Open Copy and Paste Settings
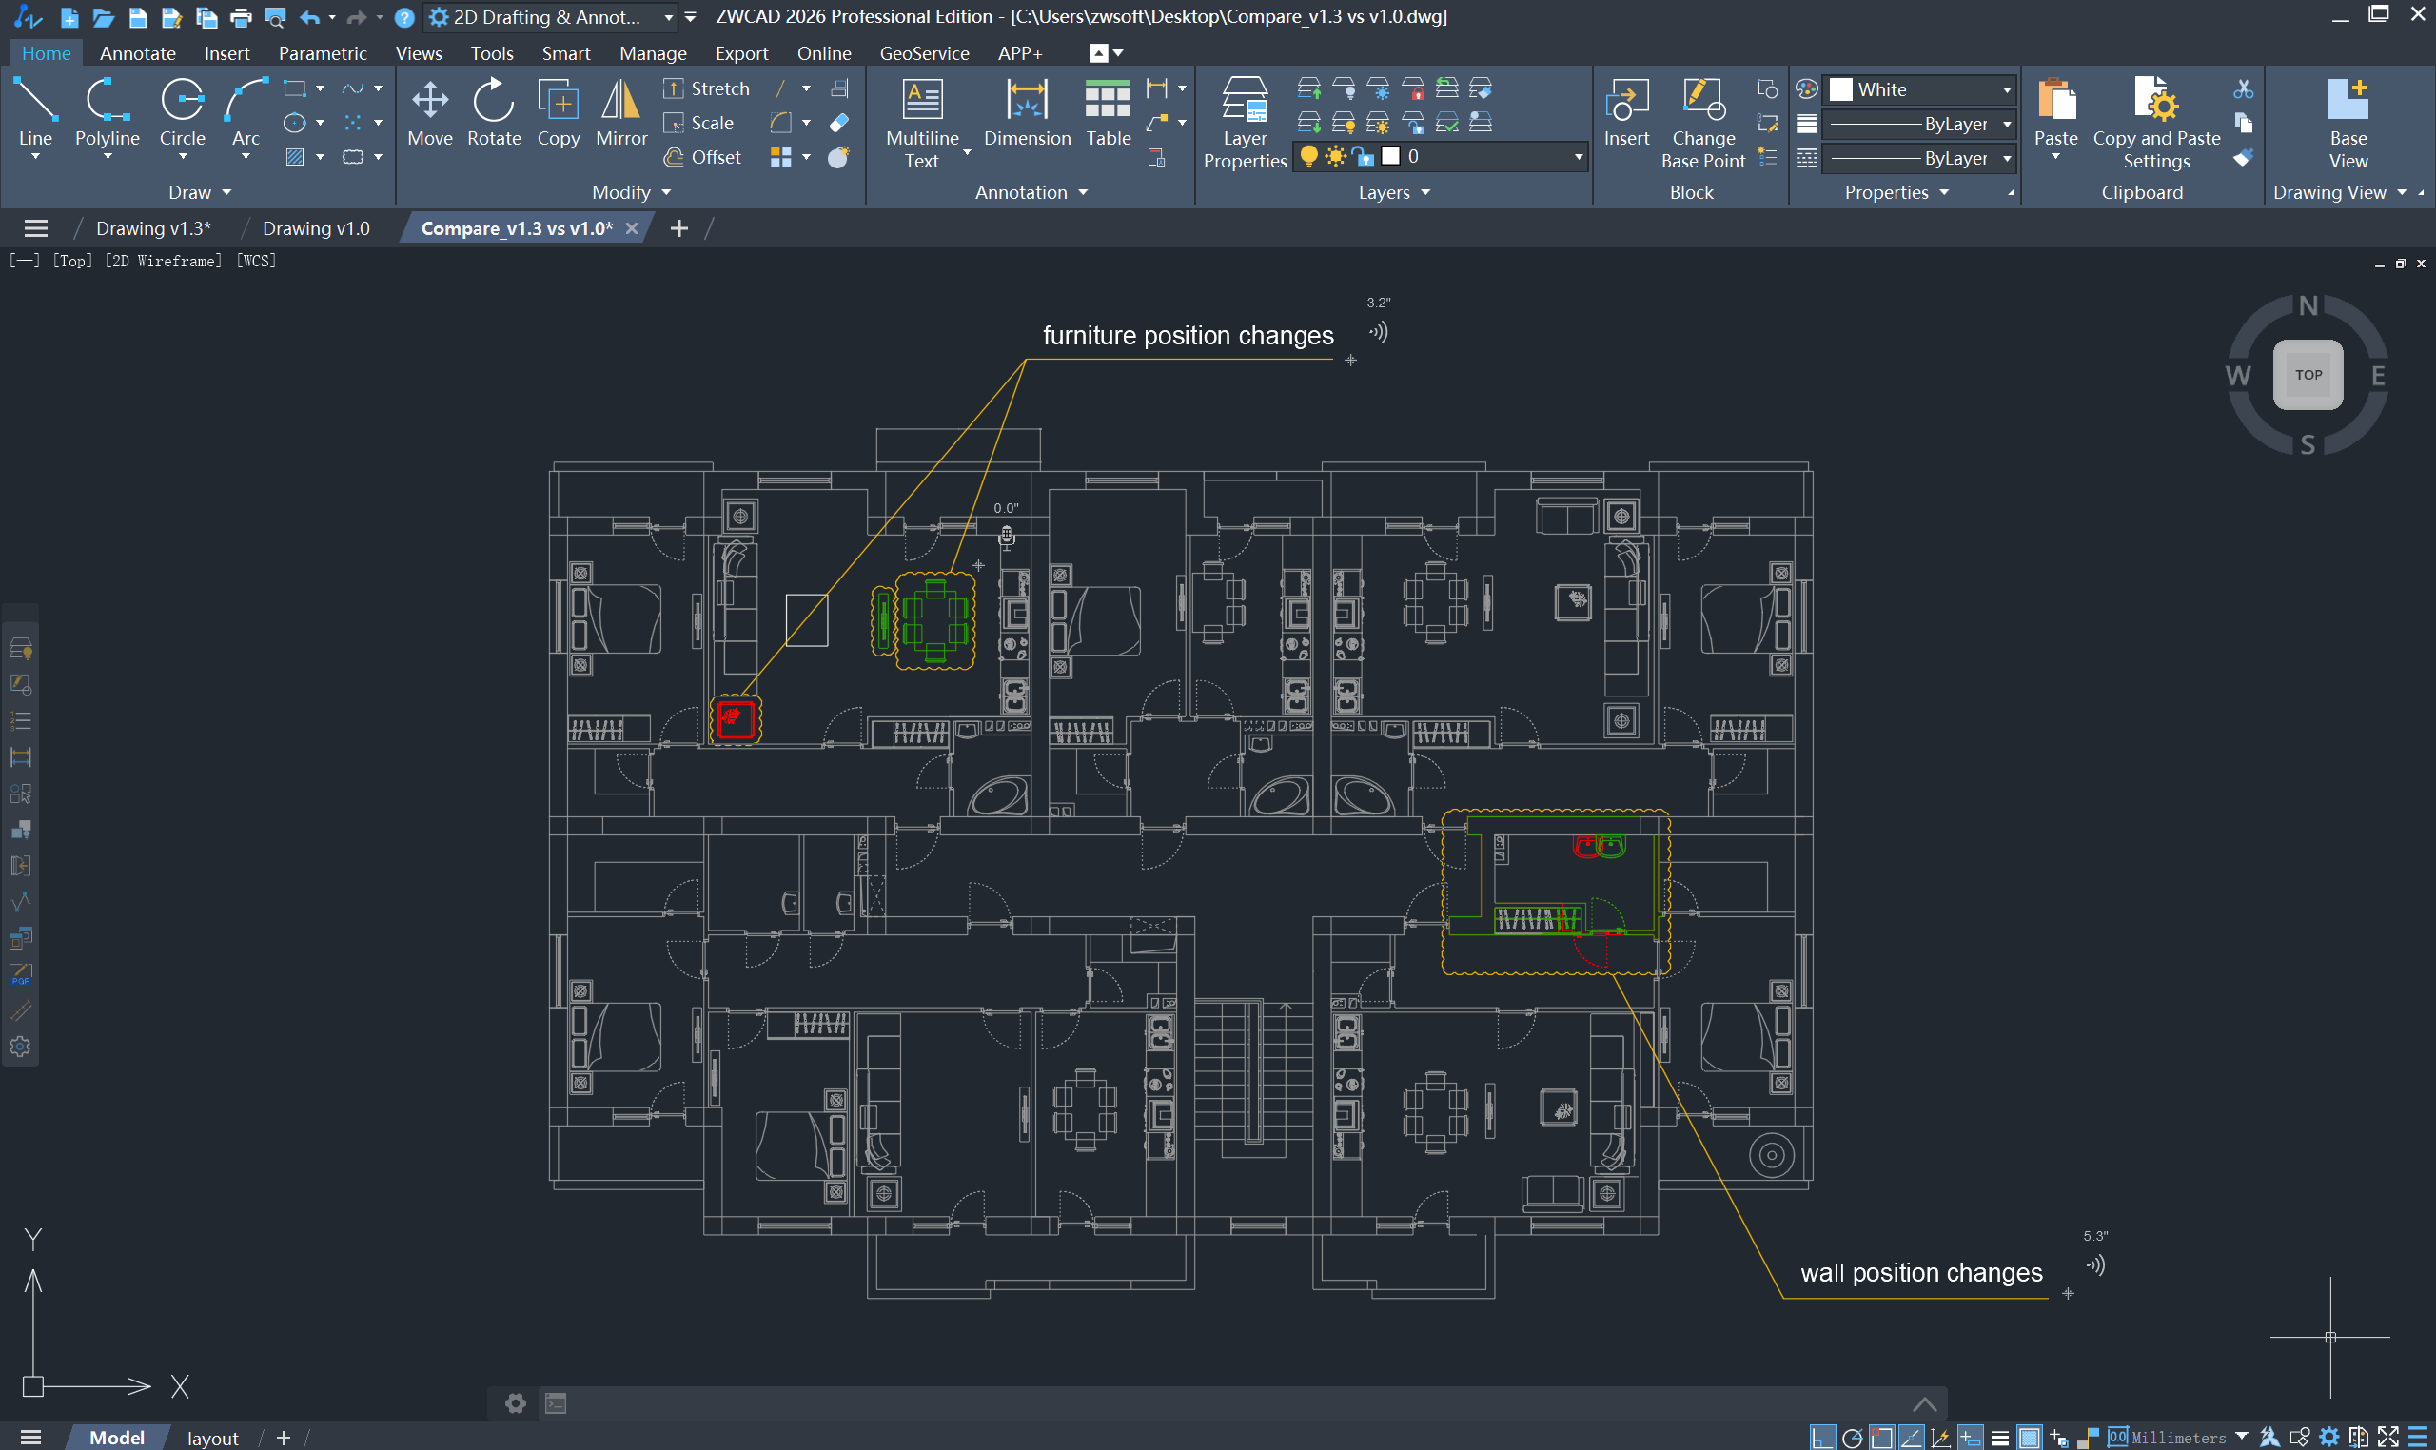Image resolution: width=2436 pixels, height=1450 pixels. 2156,123
